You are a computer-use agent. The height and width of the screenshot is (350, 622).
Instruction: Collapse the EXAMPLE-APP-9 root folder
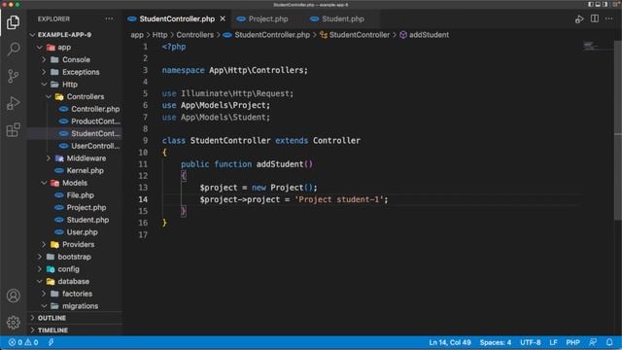pyautogui.click(x=32, y=35)
